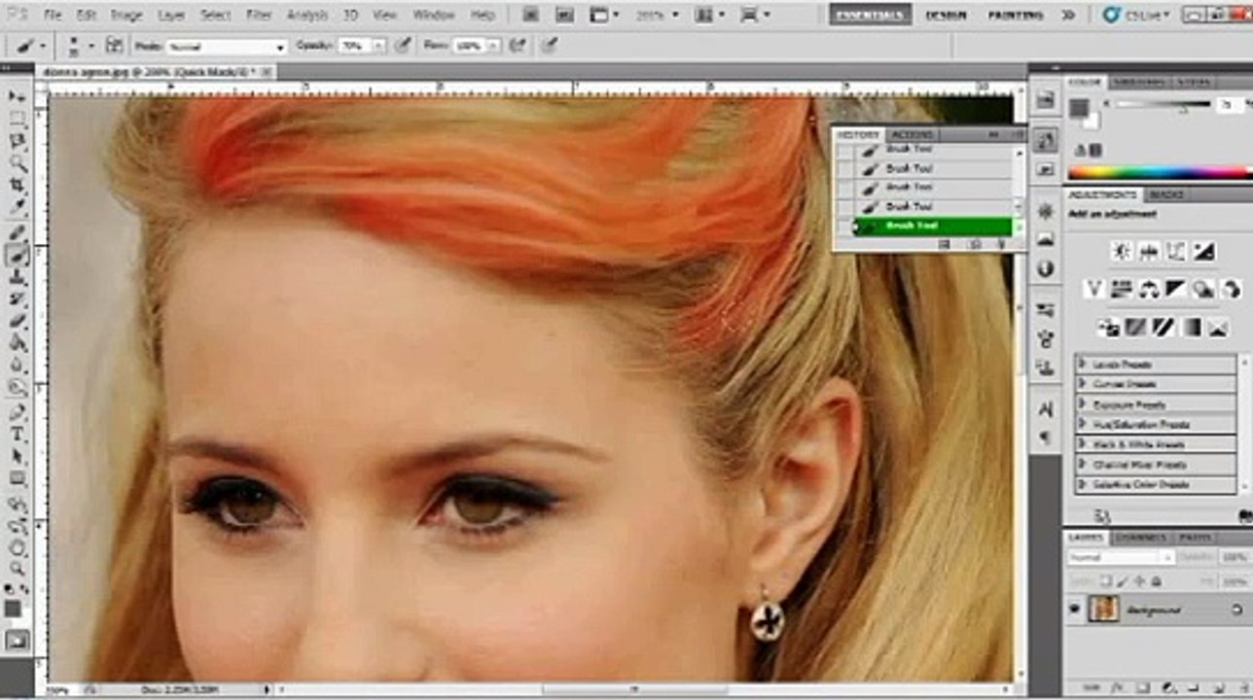Select the Spot Healing Brush tool
The width and height of the screenshot is (1253, 700).
(17, 233)
